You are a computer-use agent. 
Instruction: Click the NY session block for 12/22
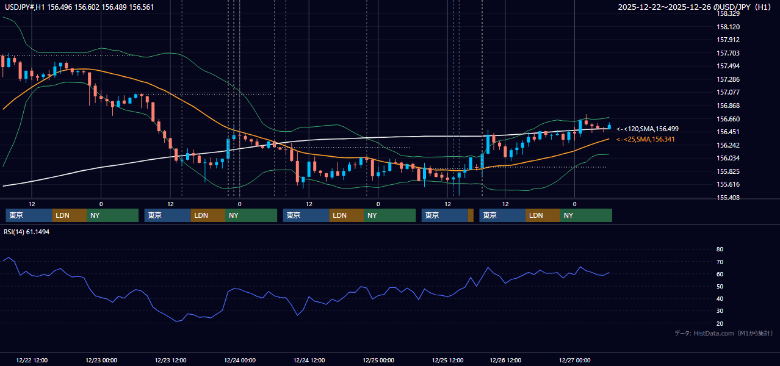pos(112,215)
